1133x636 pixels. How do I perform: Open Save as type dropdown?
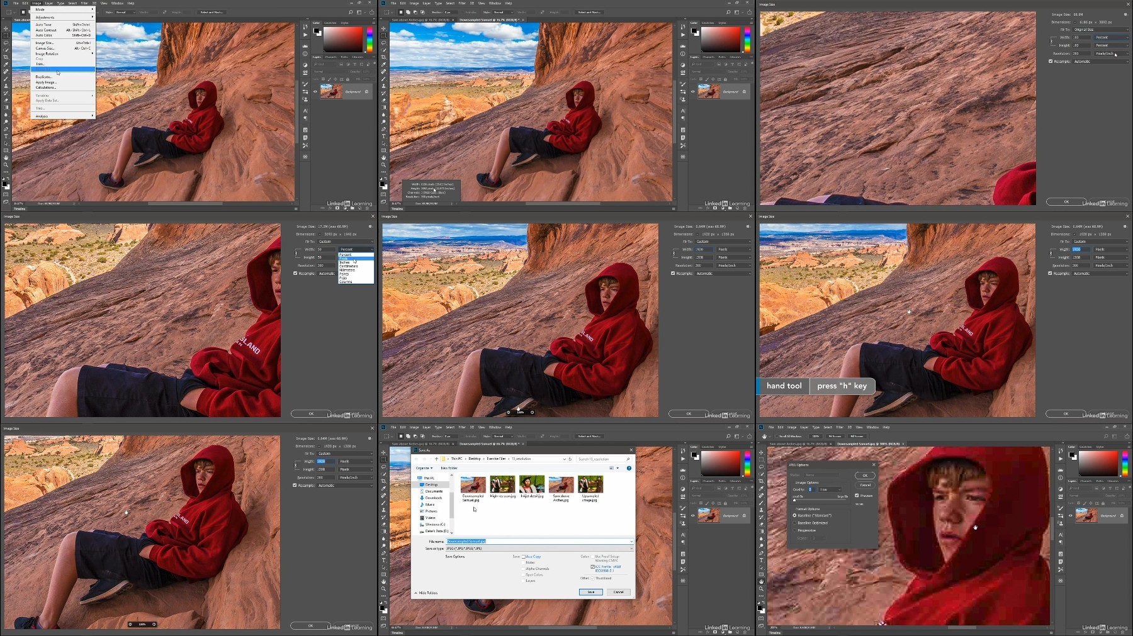point(539,549)
